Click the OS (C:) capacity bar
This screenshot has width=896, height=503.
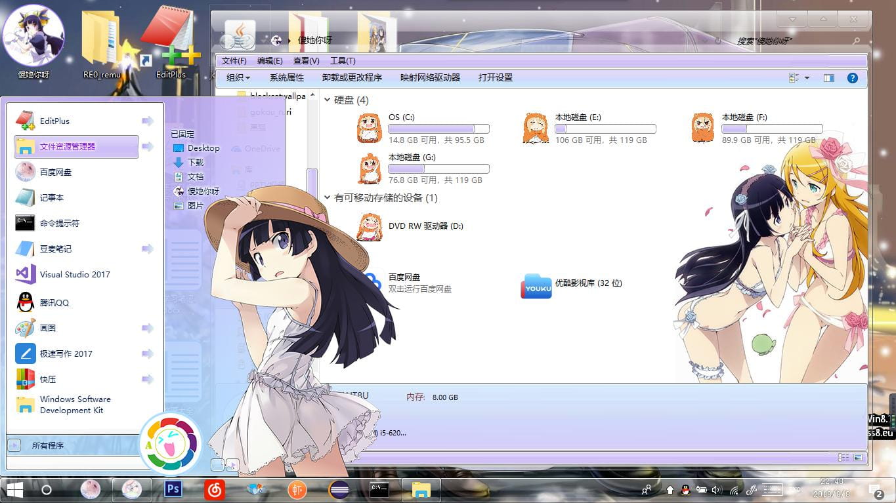tap(438, 129)
